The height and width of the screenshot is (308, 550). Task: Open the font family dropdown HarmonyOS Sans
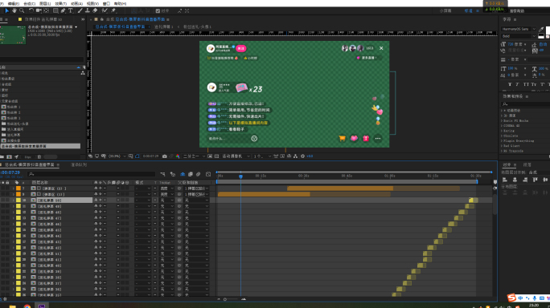[x=519, y=29]
